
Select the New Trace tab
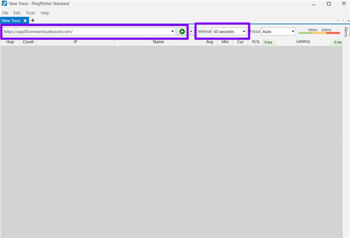[11, 21]
